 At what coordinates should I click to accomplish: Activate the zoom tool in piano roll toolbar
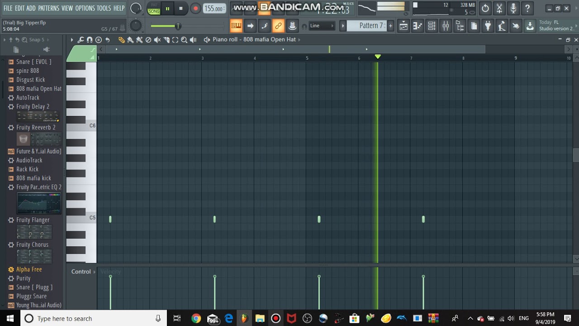point(184,40)
